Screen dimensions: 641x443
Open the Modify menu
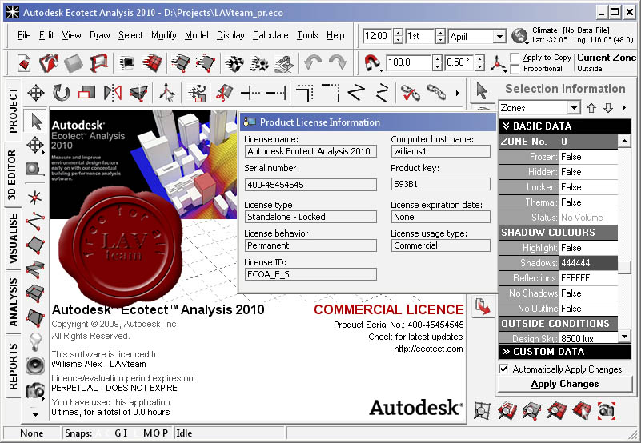[x=163, y=35]
